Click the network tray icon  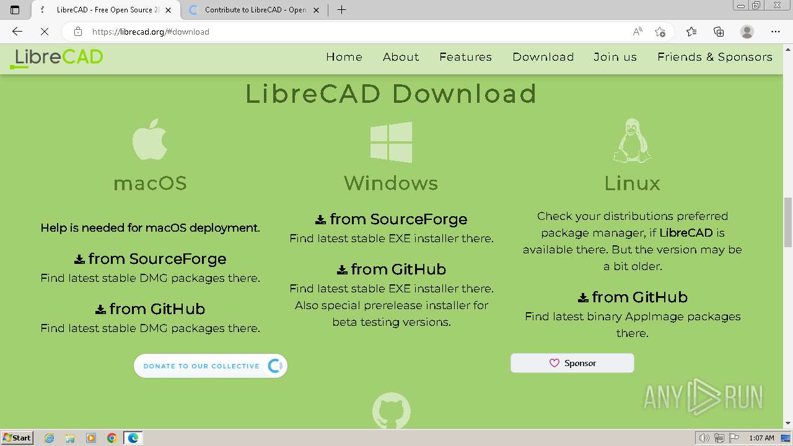[719, 438]
